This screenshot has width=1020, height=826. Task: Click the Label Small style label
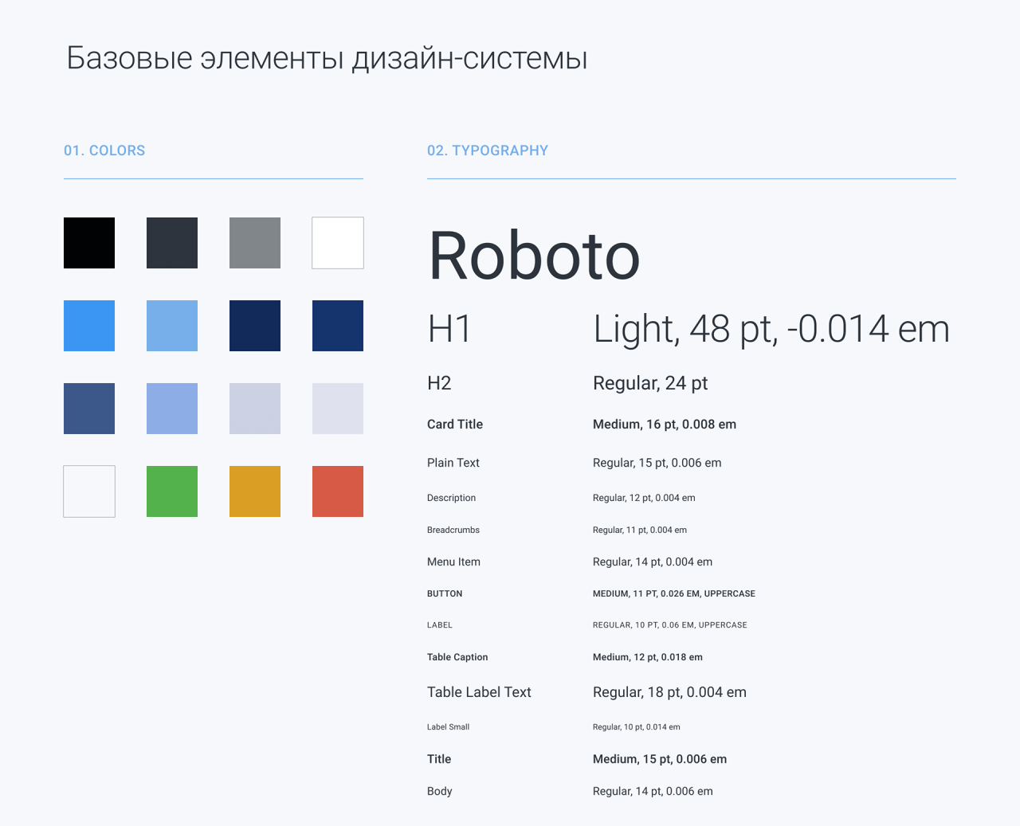coord(448,727)
